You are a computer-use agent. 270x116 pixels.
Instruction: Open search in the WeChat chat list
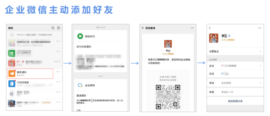tap(53, 28)
